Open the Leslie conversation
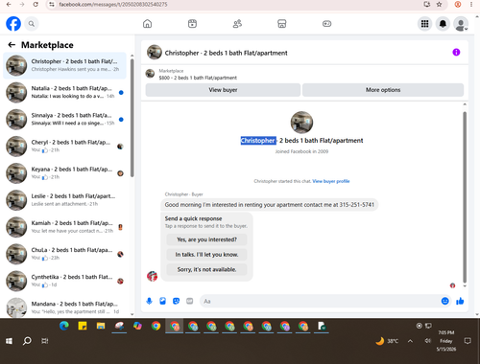 click(64, 200)
